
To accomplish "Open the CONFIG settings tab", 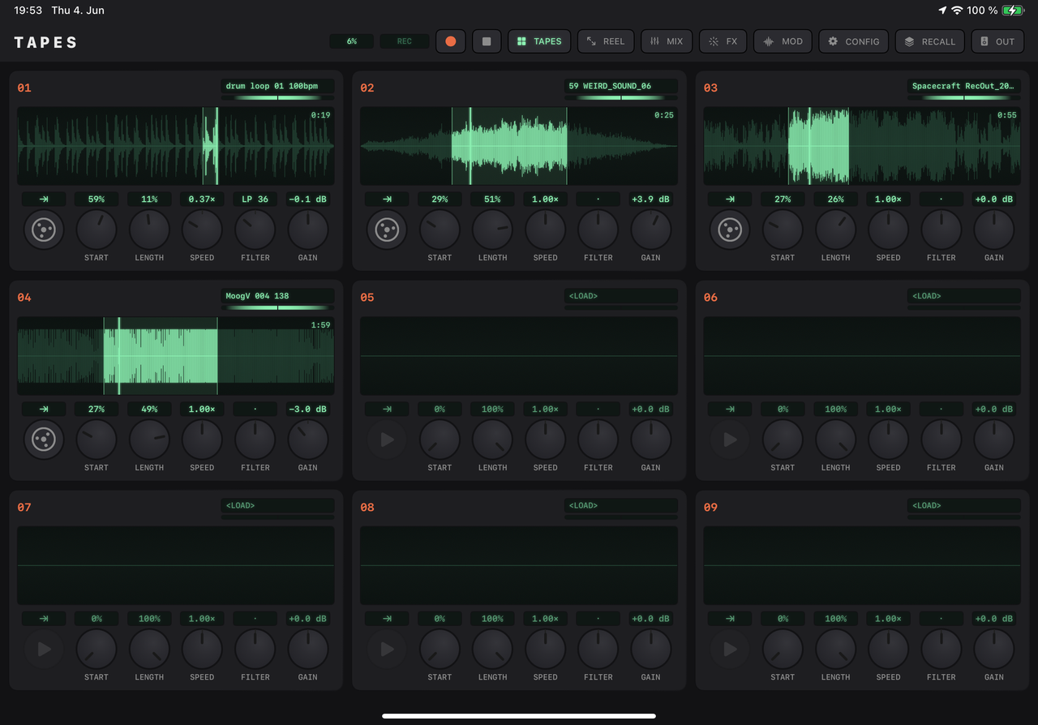I will click(x=853, y=41).
